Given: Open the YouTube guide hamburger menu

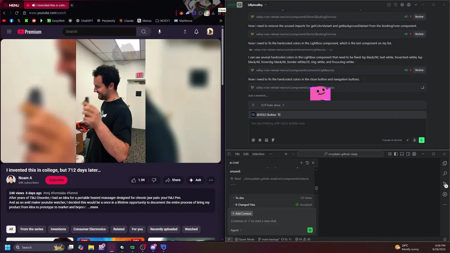Looking at the screenshot, I should [9, 32].
